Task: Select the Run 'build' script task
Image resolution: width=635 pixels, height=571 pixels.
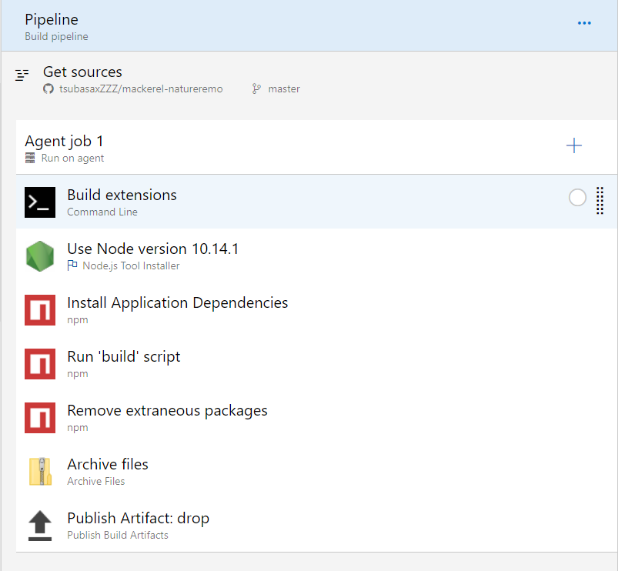Action: click(x=124, y=357)
